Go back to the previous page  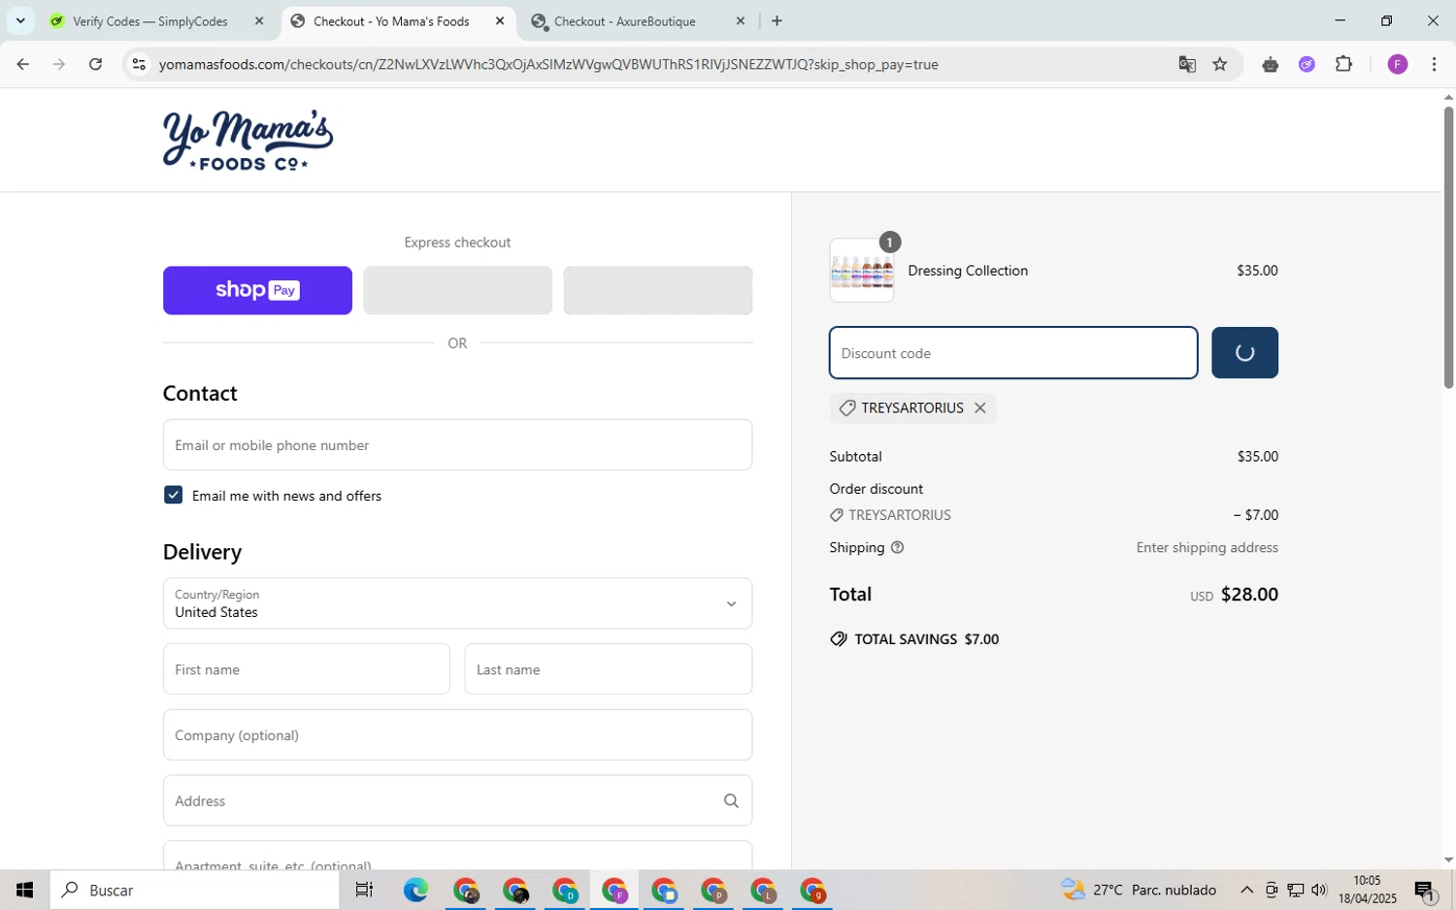click(22, 65)
